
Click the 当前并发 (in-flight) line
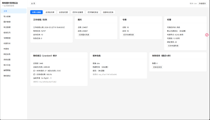click(x=42, y=78)
